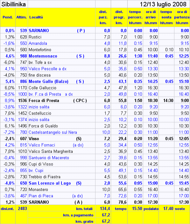Select the Località column header
Image resolution: width=190 pixels, height=224 pixels.
click(61, 17)
